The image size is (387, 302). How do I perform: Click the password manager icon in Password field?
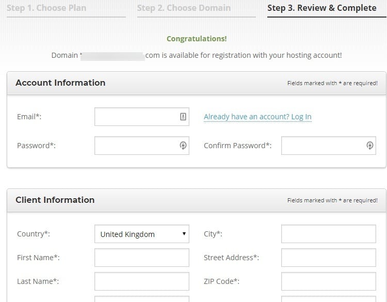[183, 146]
